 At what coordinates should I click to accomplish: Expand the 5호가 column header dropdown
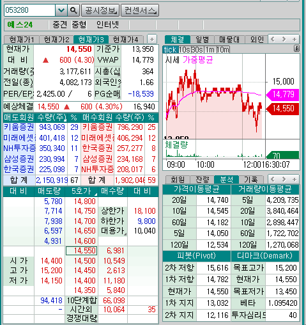click(96, 194)
